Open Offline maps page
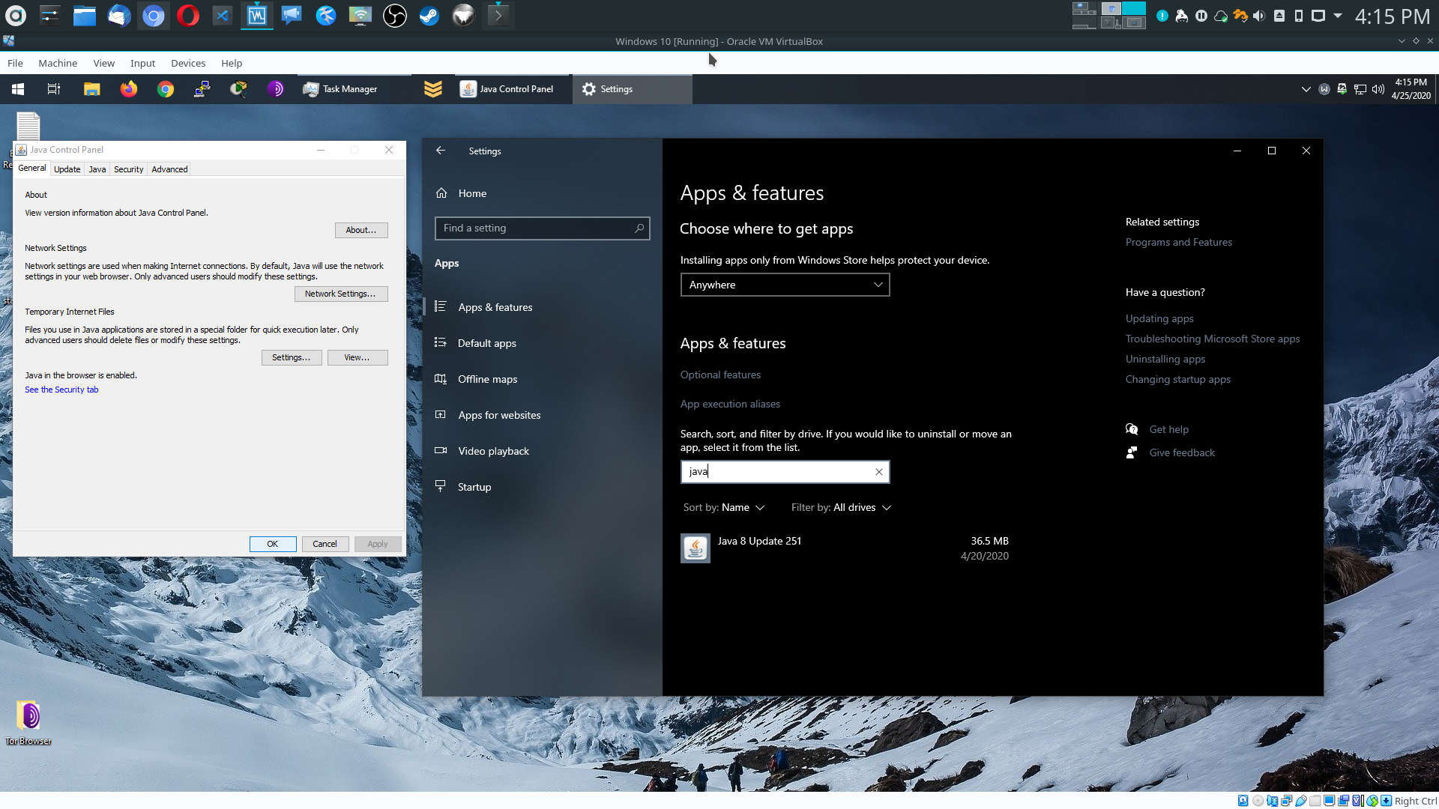Screen dimensions: 1439x809 [x=542, y=379]
